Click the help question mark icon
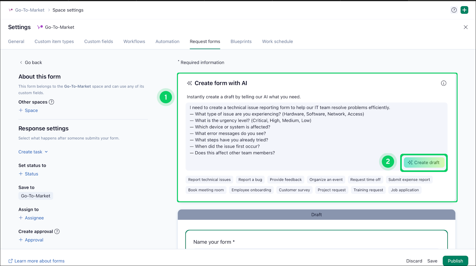476x266 pixels. tap(454, 10)
